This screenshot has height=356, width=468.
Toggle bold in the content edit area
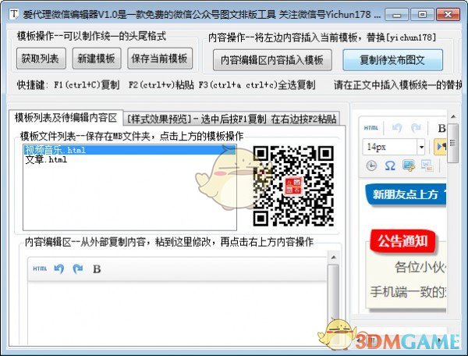point(97,269)
